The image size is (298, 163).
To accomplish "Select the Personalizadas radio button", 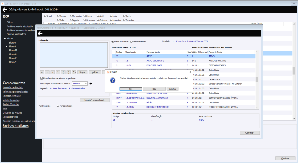I will coord(131,42).
